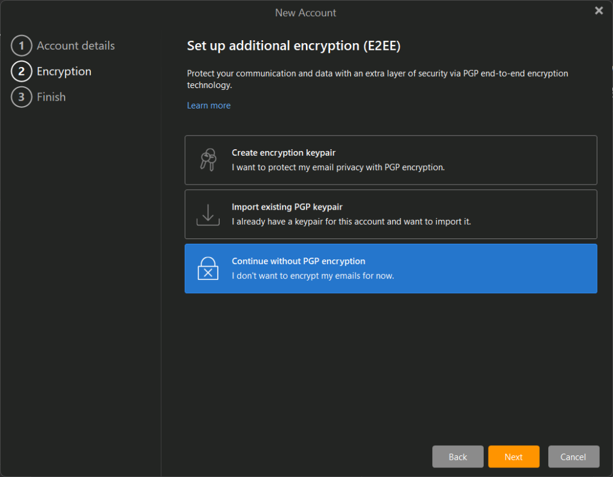Click the step 2 circle number

tap(21, 71)
